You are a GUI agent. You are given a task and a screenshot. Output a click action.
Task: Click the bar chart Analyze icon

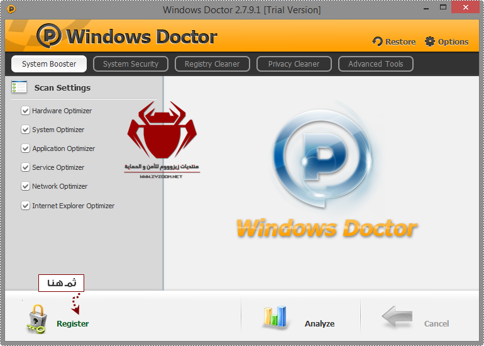click(x=275, y=316)
